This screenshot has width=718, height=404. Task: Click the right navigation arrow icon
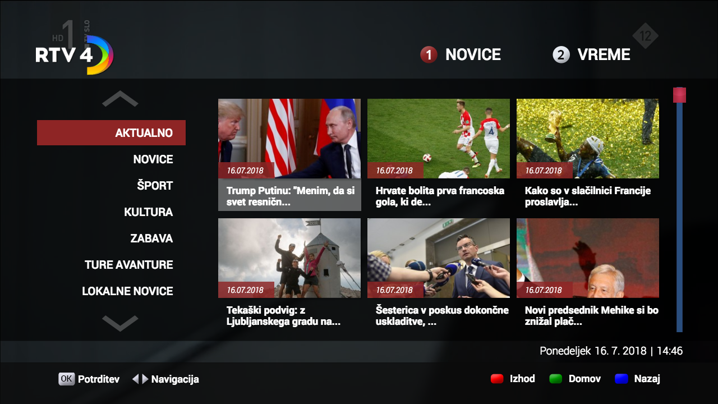(x=145, y=379)
